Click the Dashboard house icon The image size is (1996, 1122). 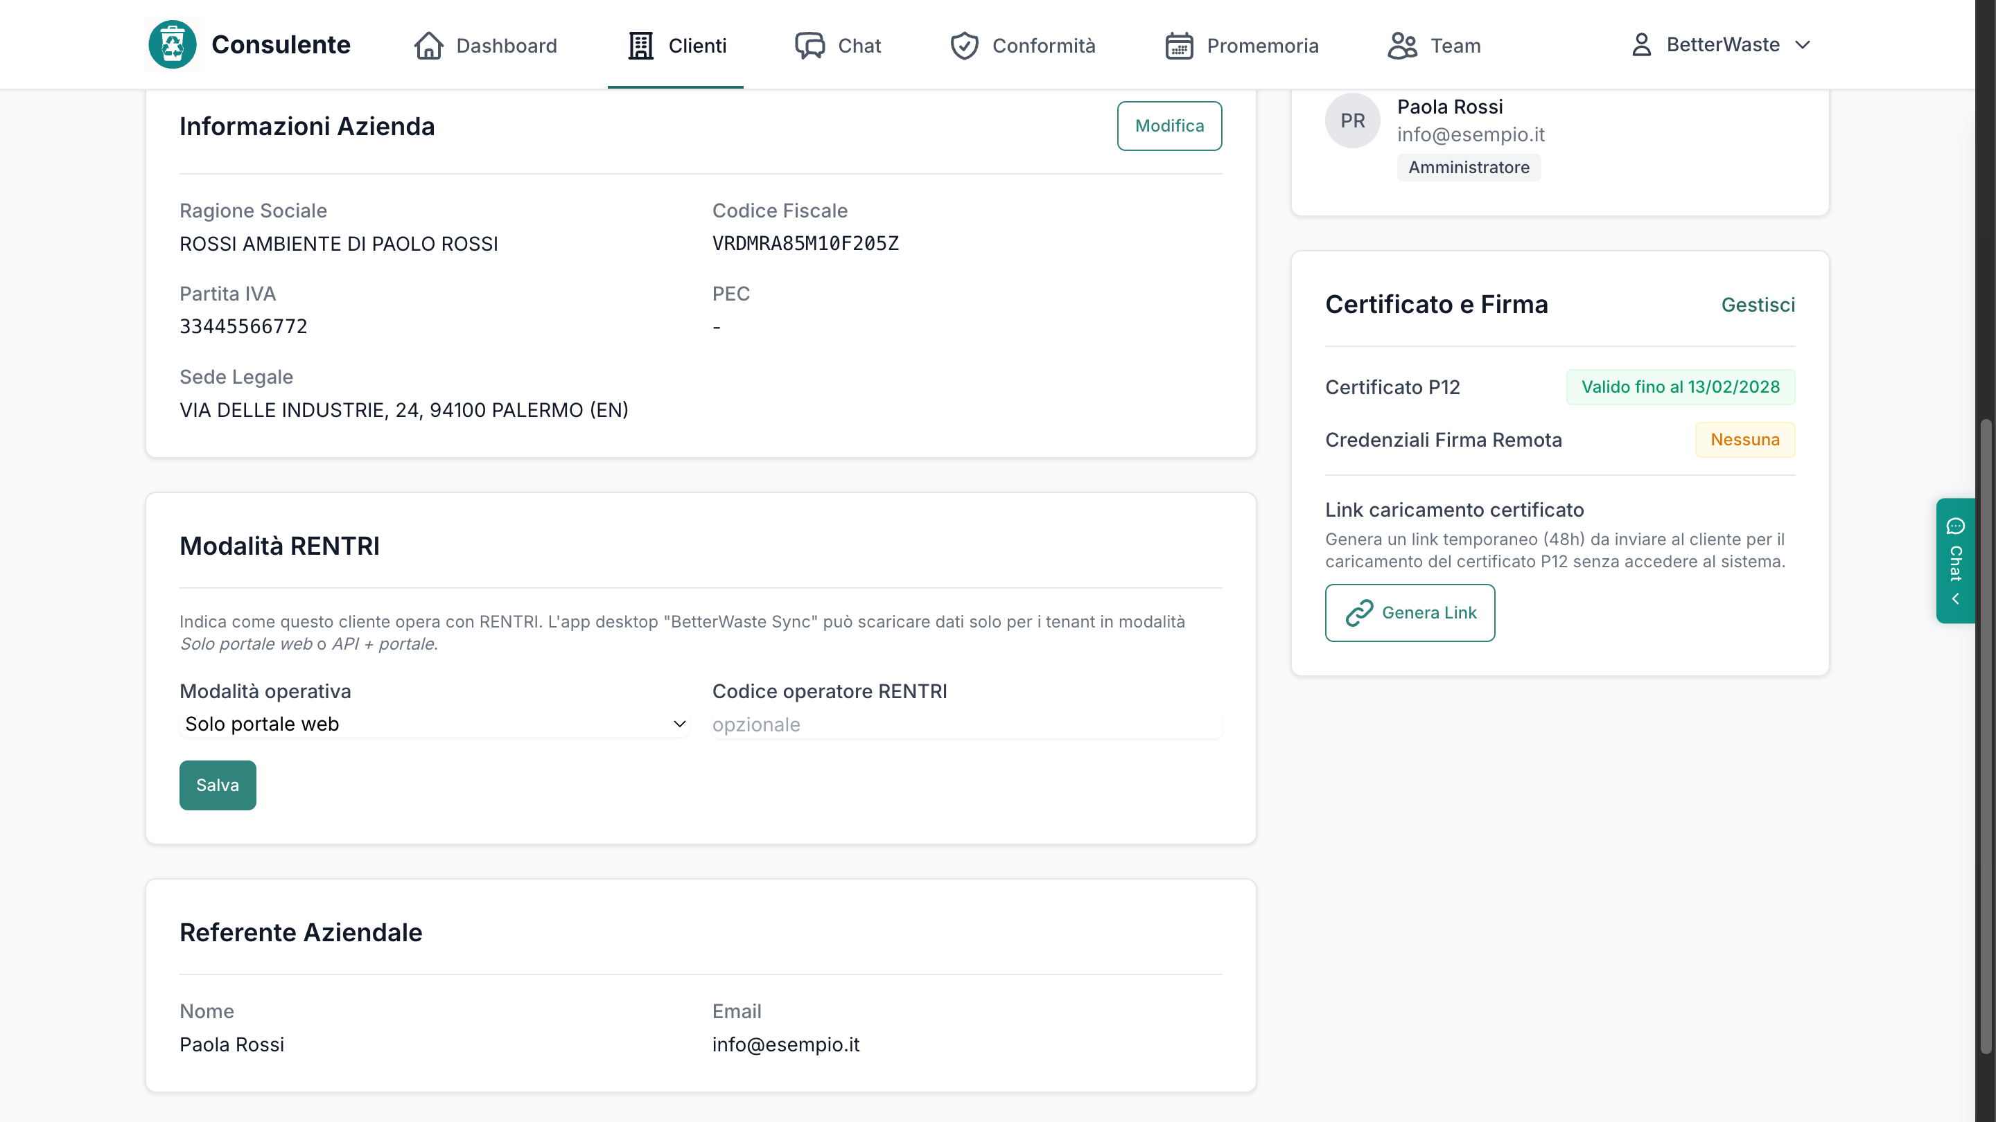tap(428, 46)
